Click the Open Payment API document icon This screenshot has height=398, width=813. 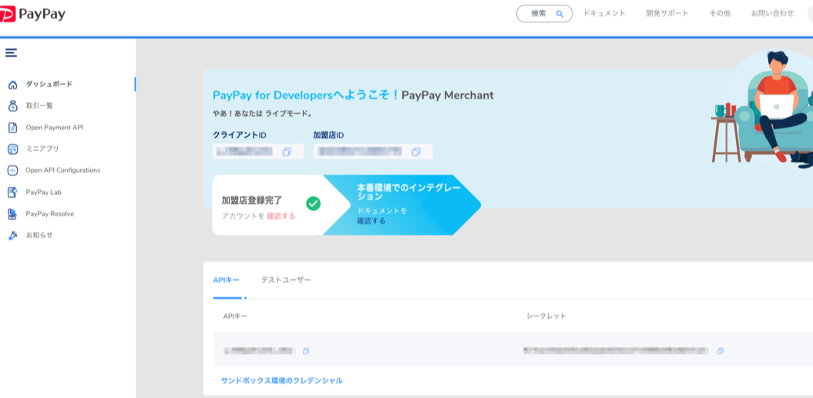(13, 128)
